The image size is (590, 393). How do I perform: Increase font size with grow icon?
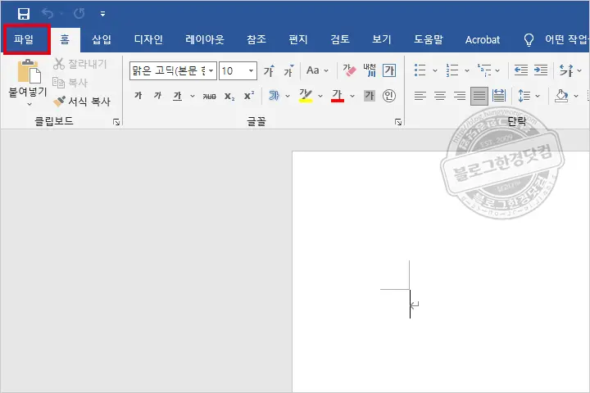pos(269,70)
